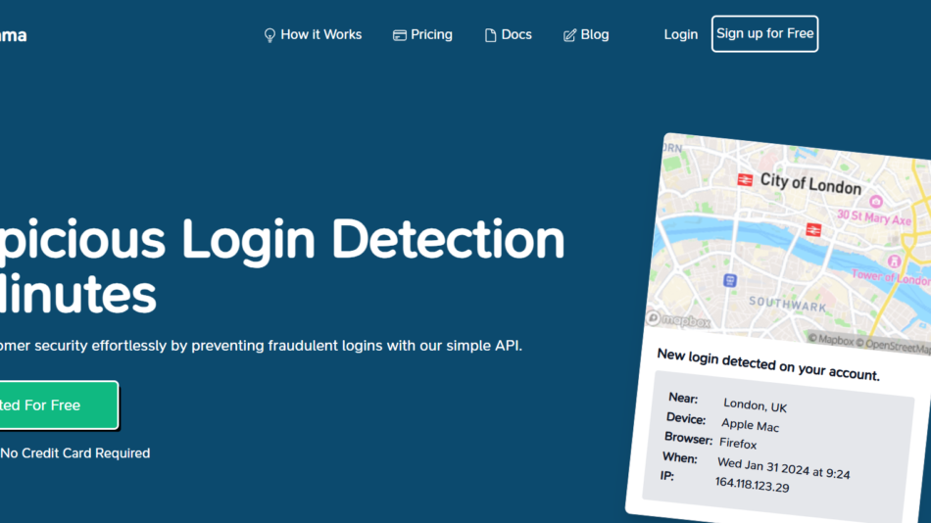
Task: Go to the Blog text label
Action: (594, 34)
